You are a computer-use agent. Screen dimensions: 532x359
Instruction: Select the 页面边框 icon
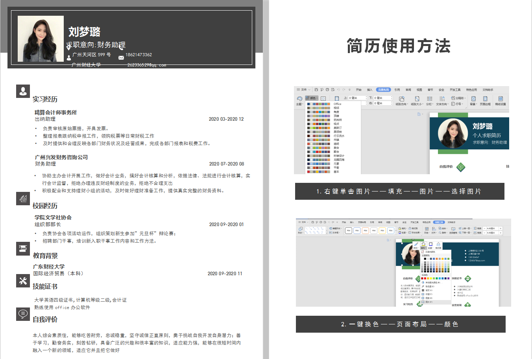pyautogui.click(x=485, y=99)
